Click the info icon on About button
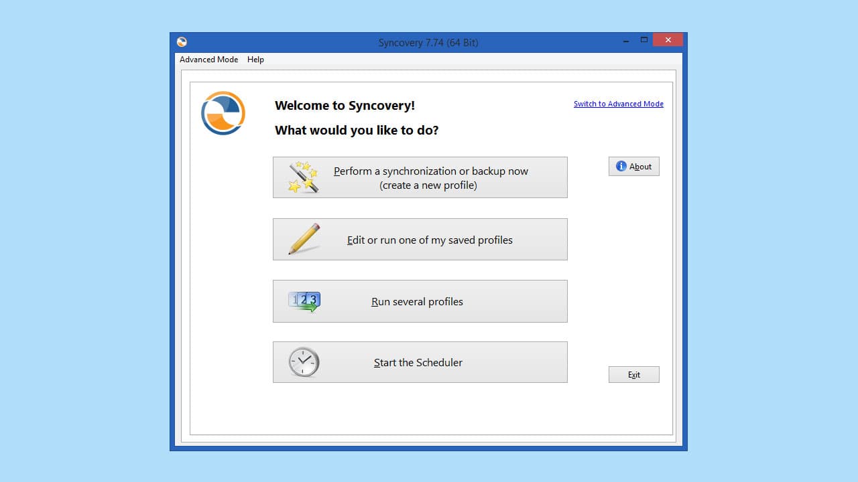This screenshot has height=482, width=858. [621, 166]
